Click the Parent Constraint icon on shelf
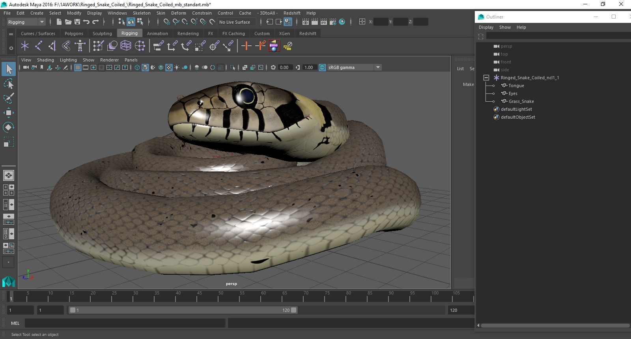 tap(159, 46)
